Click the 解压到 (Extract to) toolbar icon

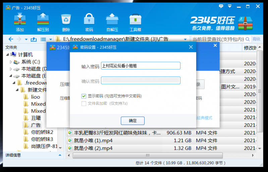pos(43,22)
